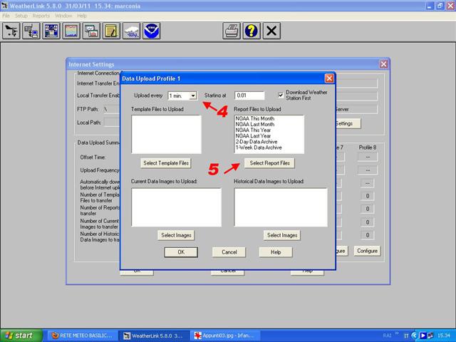Image resolution: width=456 pixels, height=342 pixels.
Task: Open the File menu
Action: pyautogui.click(x=6, y=16)
